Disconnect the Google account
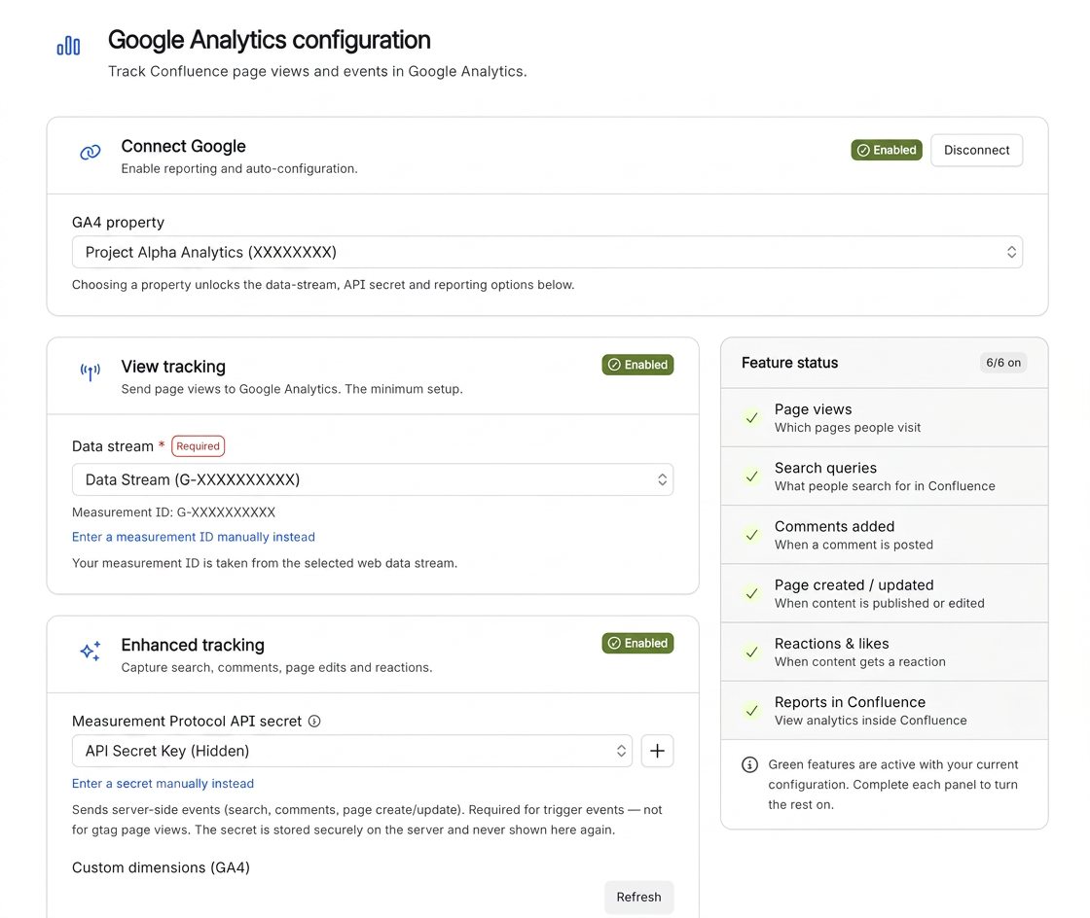Screen dimensions: 1090x918 [x=976, y=150]
